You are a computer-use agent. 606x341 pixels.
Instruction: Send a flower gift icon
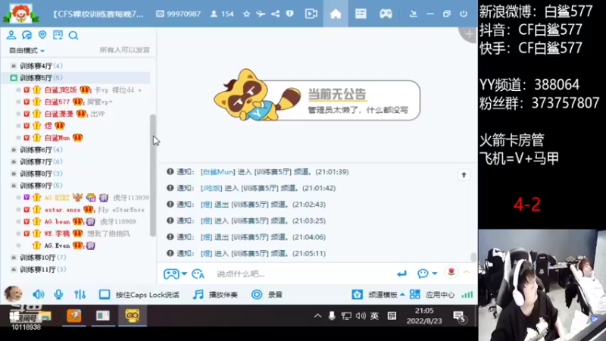[x=451, y=272]
